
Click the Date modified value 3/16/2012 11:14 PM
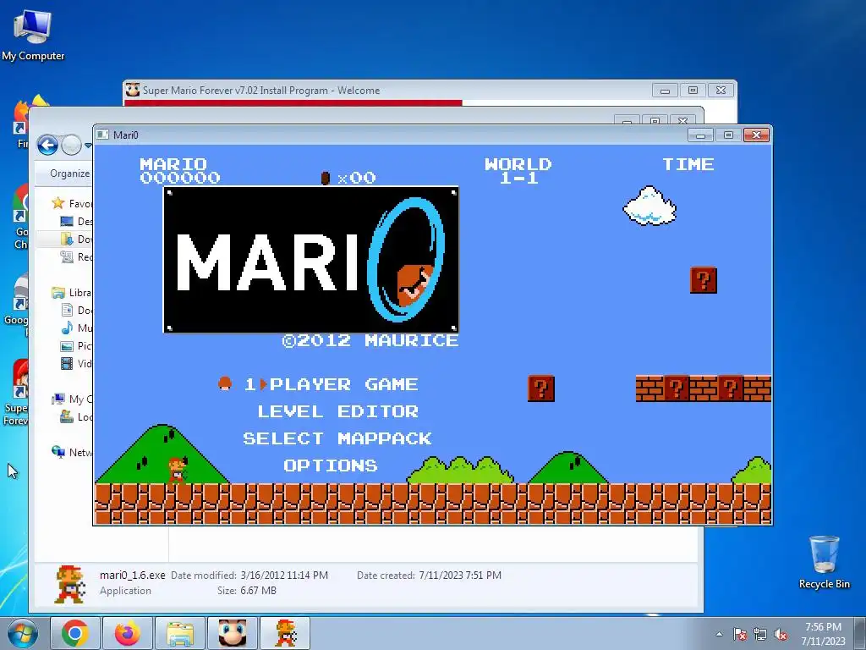pos(284,576)
